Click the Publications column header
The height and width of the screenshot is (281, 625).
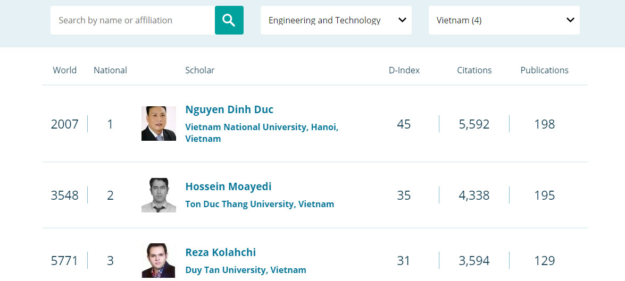point(544,70)
